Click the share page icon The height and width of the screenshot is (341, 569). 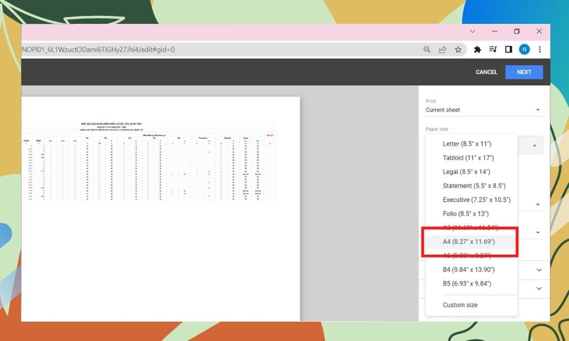[x=442, y=49]
